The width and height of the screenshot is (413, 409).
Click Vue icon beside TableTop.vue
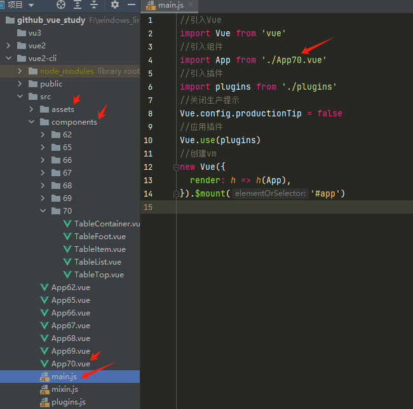coord(67,275)
